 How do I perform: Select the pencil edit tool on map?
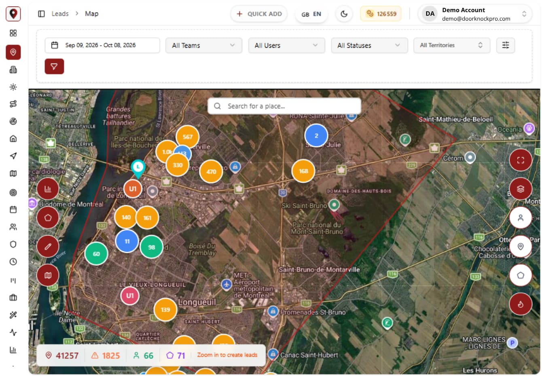click(x=48, y=246)
